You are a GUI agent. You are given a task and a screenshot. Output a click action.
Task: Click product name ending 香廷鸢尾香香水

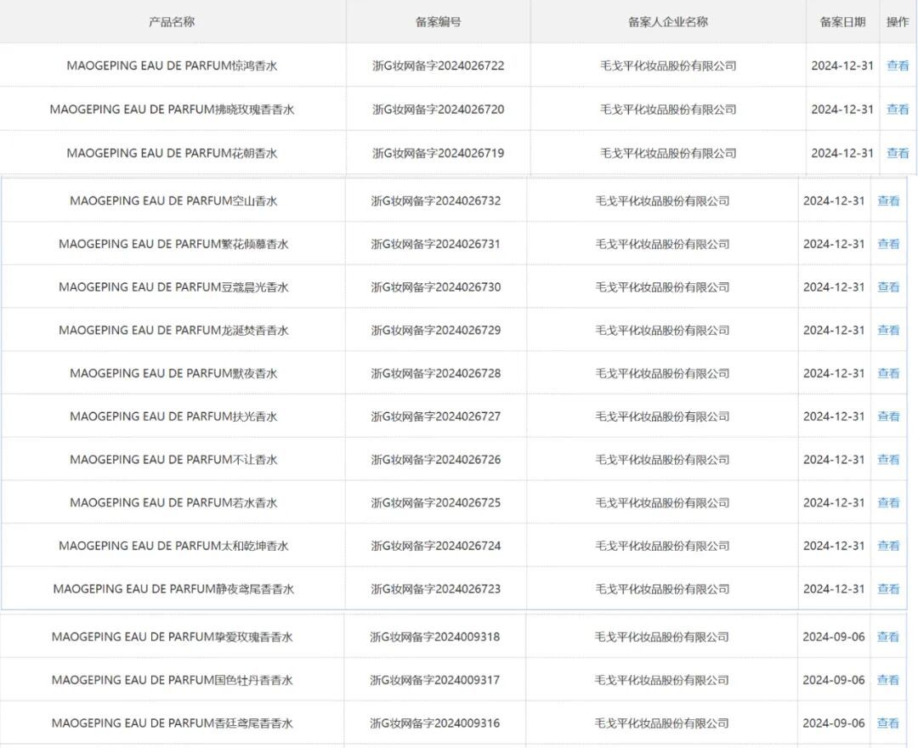(172, 722)
